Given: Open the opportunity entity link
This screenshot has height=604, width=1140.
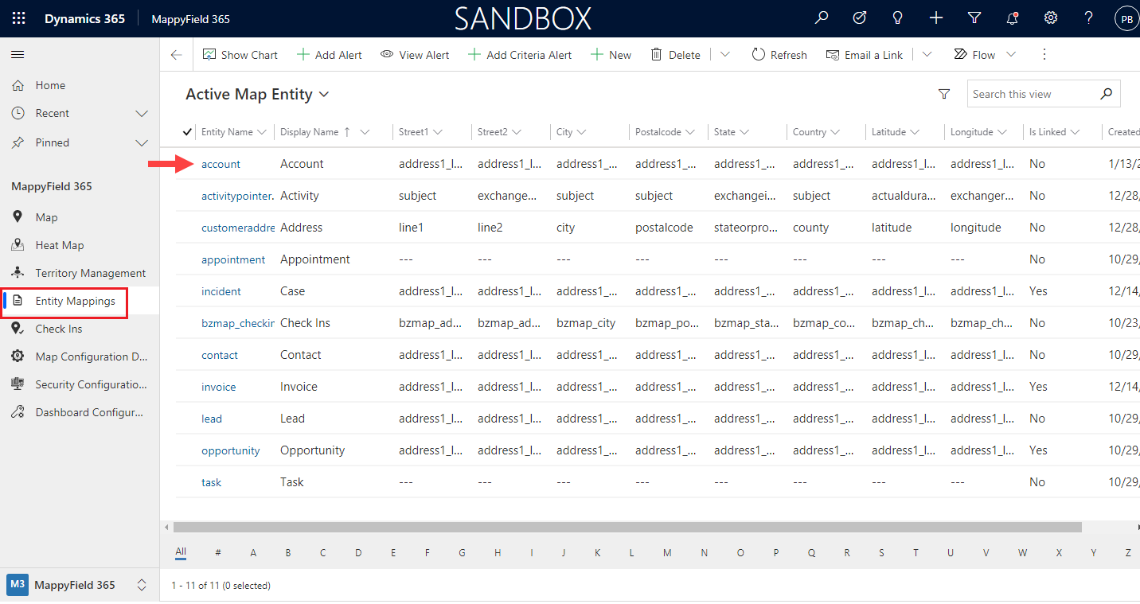Looking at the screenshot, I should pyautogui.click(x=231, y=450).
